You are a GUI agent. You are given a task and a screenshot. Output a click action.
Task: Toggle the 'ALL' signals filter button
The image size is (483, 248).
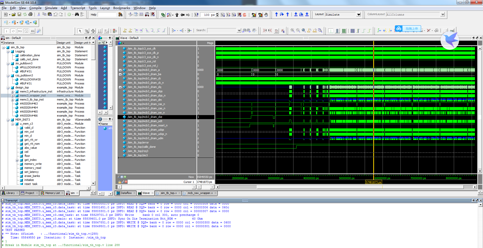tap(33, 31)
